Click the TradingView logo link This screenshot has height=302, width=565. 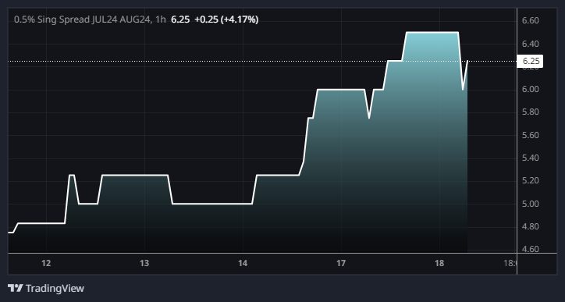[46, 288]
